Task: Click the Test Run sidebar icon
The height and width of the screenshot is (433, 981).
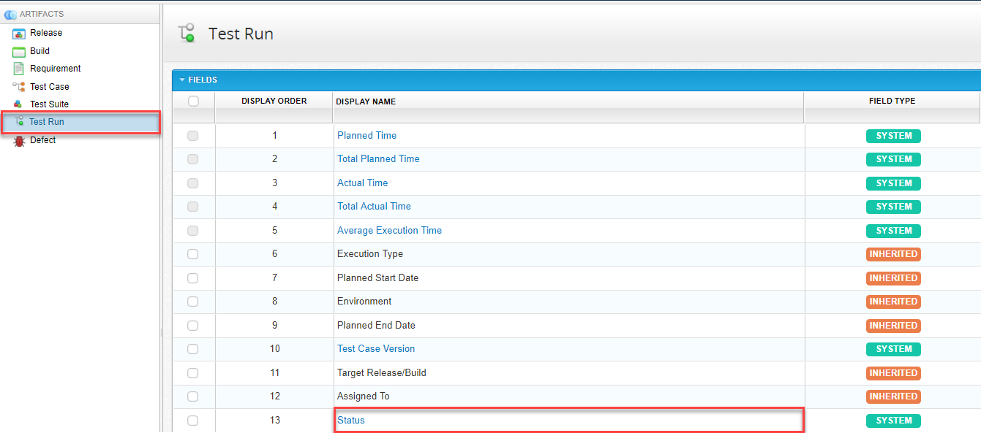Action: [x=19, y=122]
